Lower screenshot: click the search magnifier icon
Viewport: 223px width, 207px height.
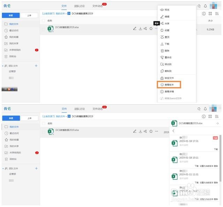pyautogui.click(x=199, y=109)
